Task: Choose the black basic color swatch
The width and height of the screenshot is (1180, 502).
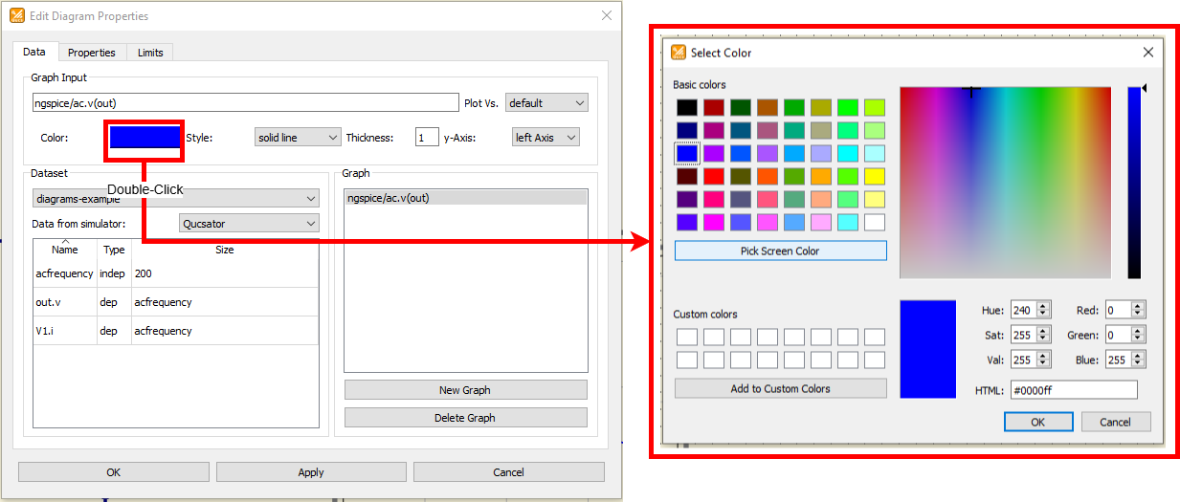Action: [687, 108]
